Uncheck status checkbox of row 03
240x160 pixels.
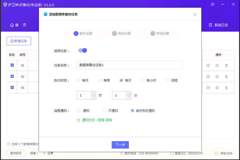tap(12, 87)
